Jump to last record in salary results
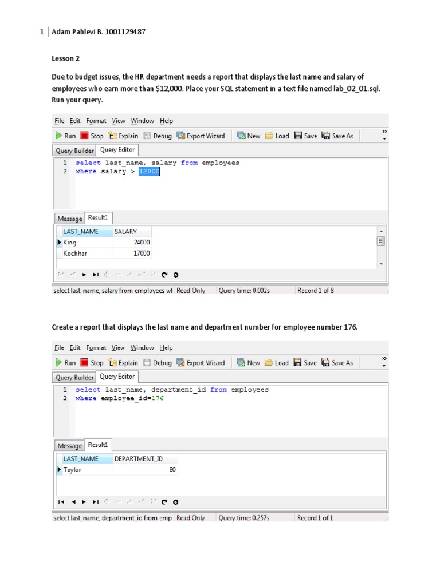Image resolution: width=440 pixels, height=586 pixels. click(x=96, y=275)
